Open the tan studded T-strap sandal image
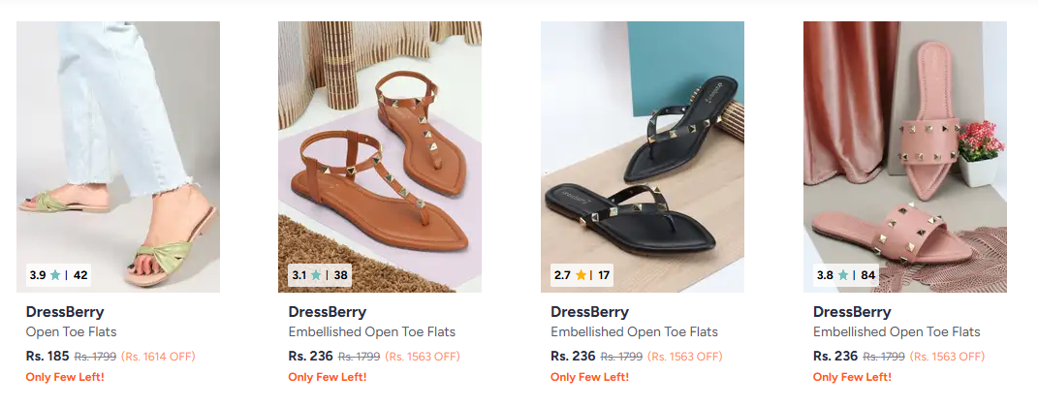This screenshot has height=407, width=1038. 380,145
